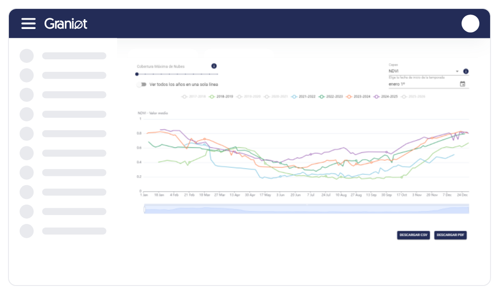The image size is (499, 294).
Task: Toggle the 2024-2025 legend entry
Action: [386, 96]
